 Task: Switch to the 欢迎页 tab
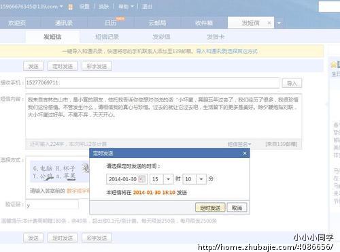pos(17,23)
